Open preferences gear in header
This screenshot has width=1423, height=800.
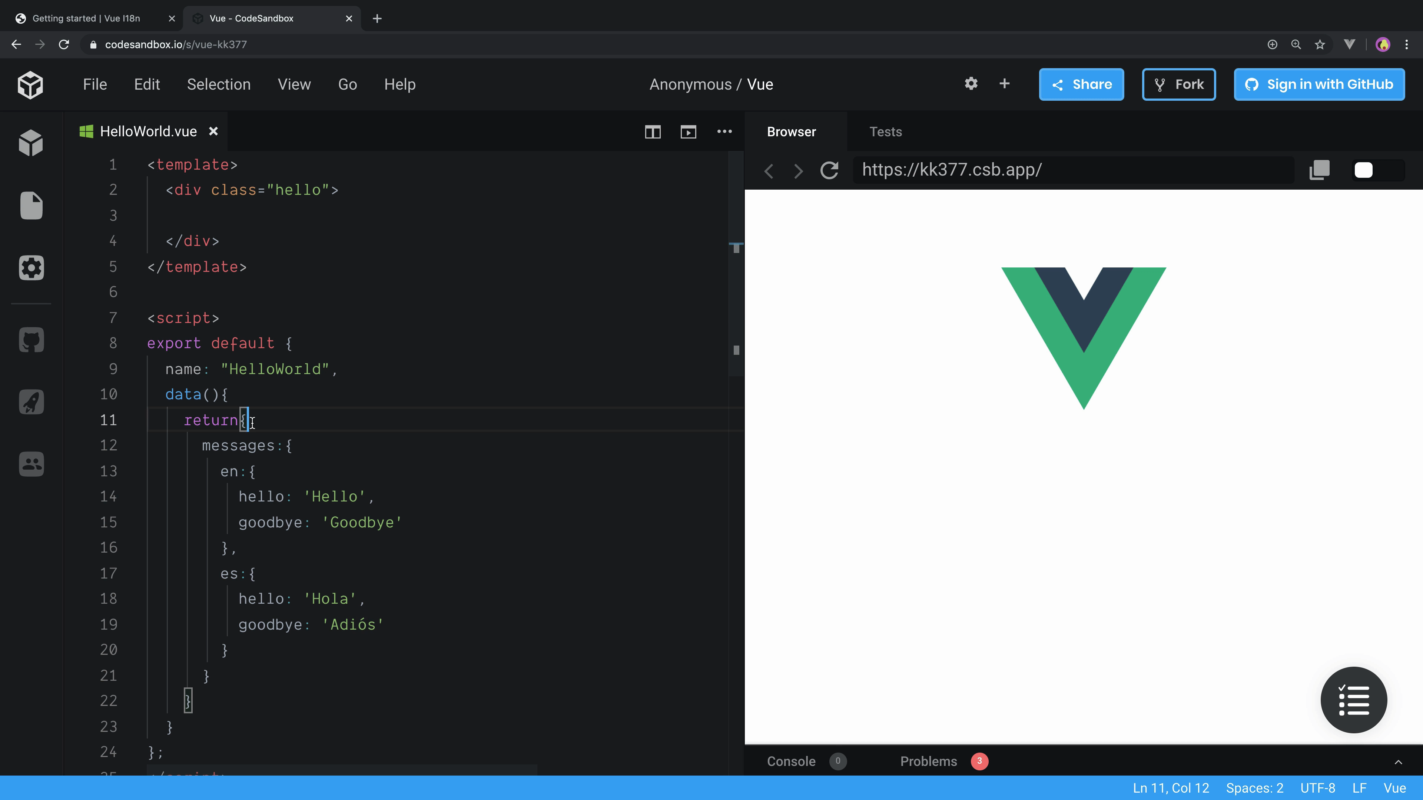click(x=971, y=84)
